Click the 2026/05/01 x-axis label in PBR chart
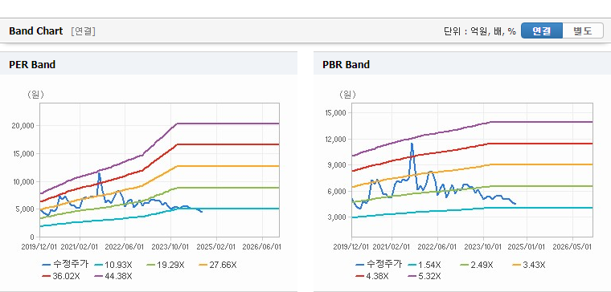Image resolution: width=611 pixels, height=292 pixels. (x=572, y=246)
